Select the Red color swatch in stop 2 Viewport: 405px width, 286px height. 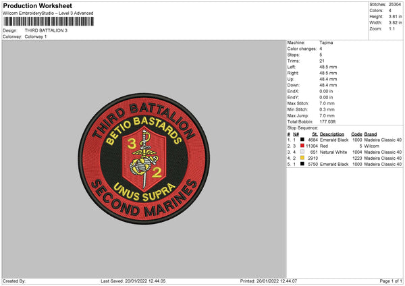(302, 146)
